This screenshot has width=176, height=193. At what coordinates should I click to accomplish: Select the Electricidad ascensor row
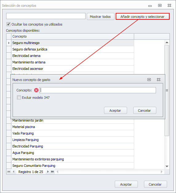tap(73, 69)
